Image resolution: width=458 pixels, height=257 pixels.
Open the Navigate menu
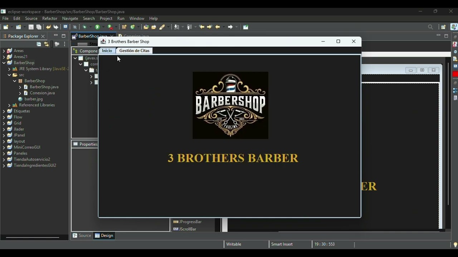[70, 18]
